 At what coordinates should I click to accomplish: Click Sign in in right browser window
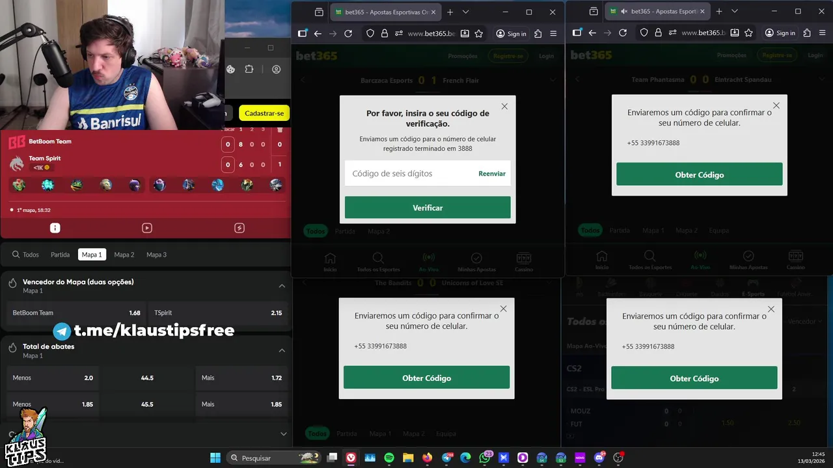[780, 33]
